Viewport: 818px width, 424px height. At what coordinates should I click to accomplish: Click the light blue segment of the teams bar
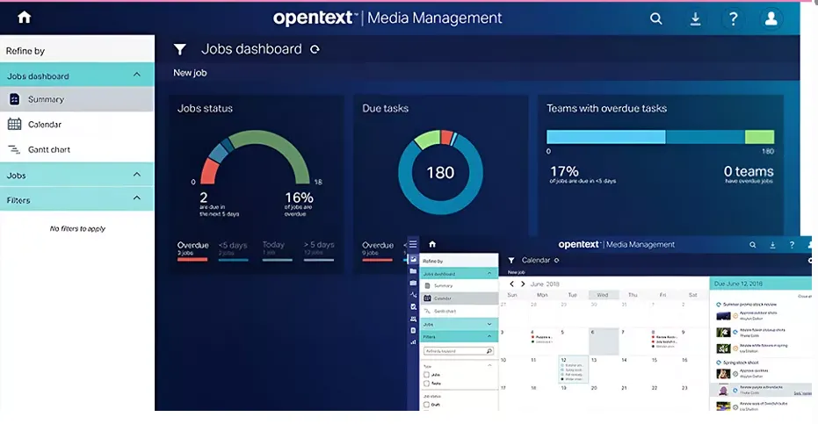point(605,137)
